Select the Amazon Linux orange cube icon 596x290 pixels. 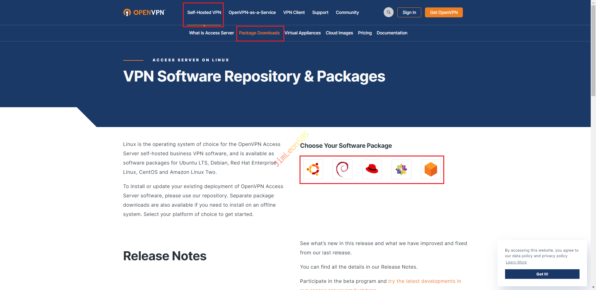pyautogui.click(x=431, y=169)
